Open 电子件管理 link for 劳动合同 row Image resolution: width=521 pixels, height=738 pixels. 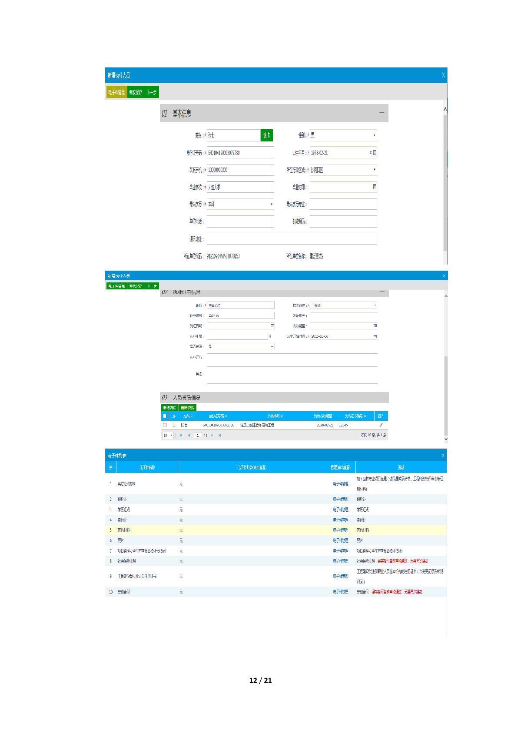[x=341, y=592]
